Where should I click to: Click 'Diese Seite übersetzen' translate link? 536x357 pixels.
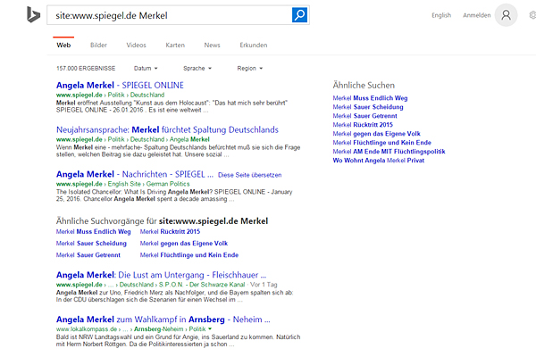(x=274, y=175)
